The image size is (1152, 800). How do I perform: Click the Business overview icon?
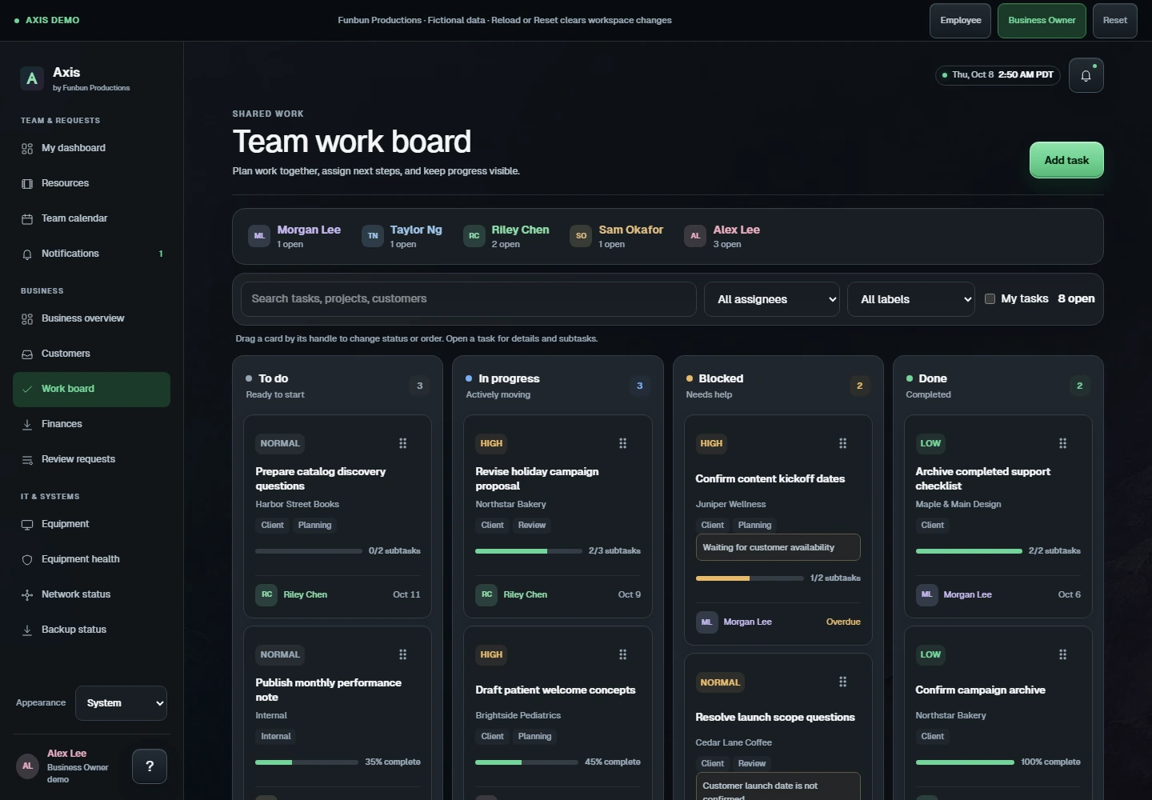click(x=27, y=319)
